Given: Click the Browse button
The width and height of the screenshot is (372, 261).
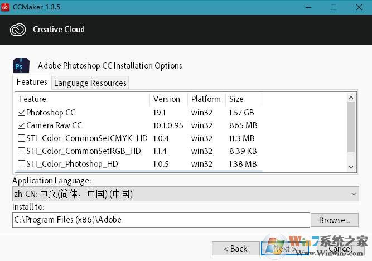Looking at the screenshot, I should tap(334, 220).
